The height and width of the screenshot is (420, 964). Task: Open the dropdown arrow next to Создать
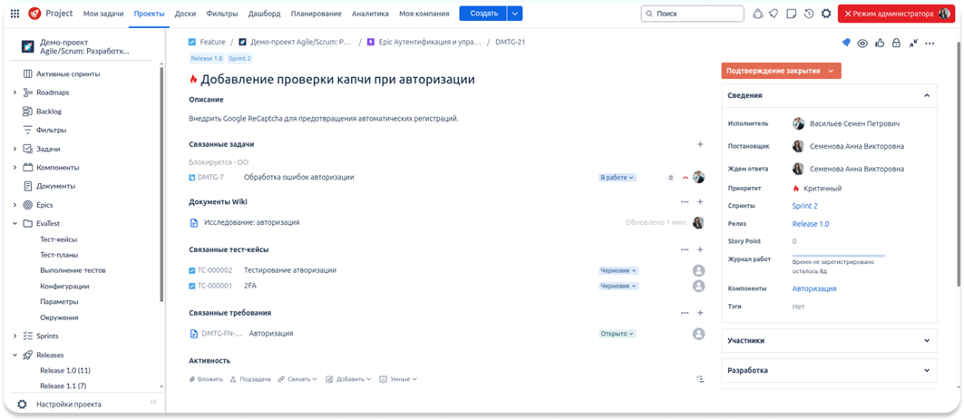click(x=515, y=13)
